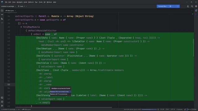
Task: Open the Code menu
Action: pos(25,2)
